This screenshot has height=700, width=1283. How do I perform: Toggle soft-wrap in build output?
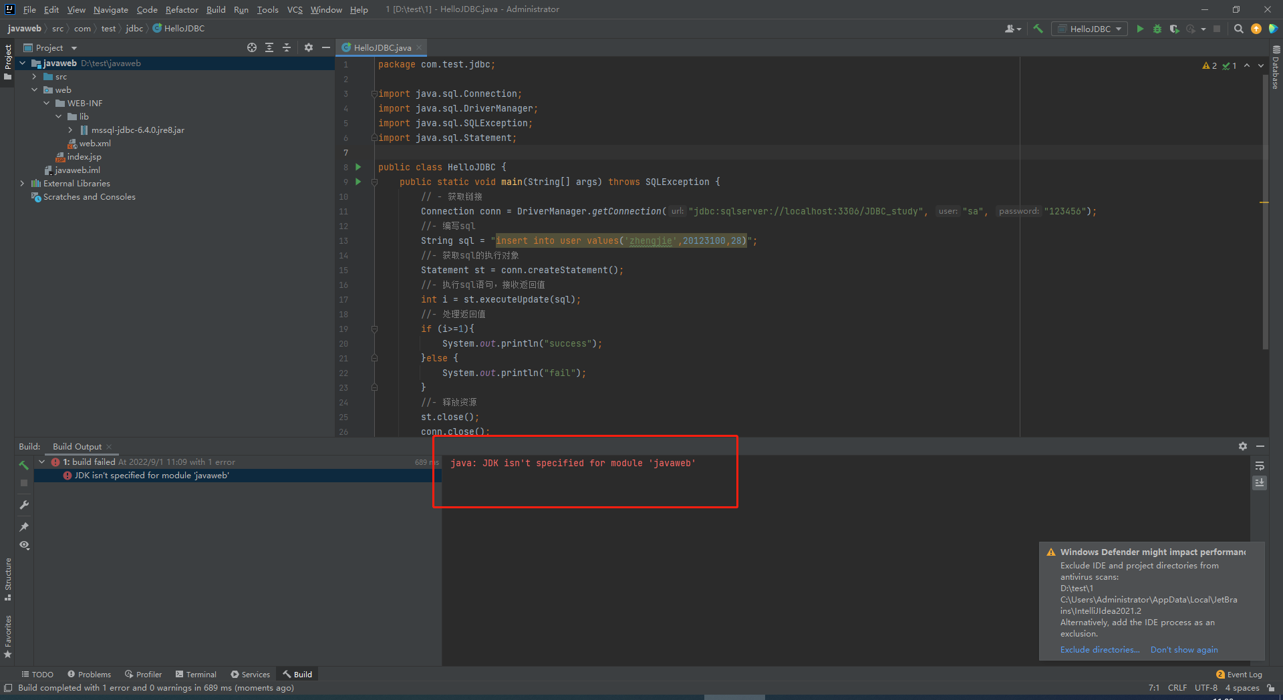pos(1260,466)
